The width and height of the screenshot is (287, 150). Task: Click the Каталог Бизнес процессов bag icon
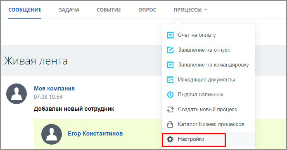[x=170, y=124]
